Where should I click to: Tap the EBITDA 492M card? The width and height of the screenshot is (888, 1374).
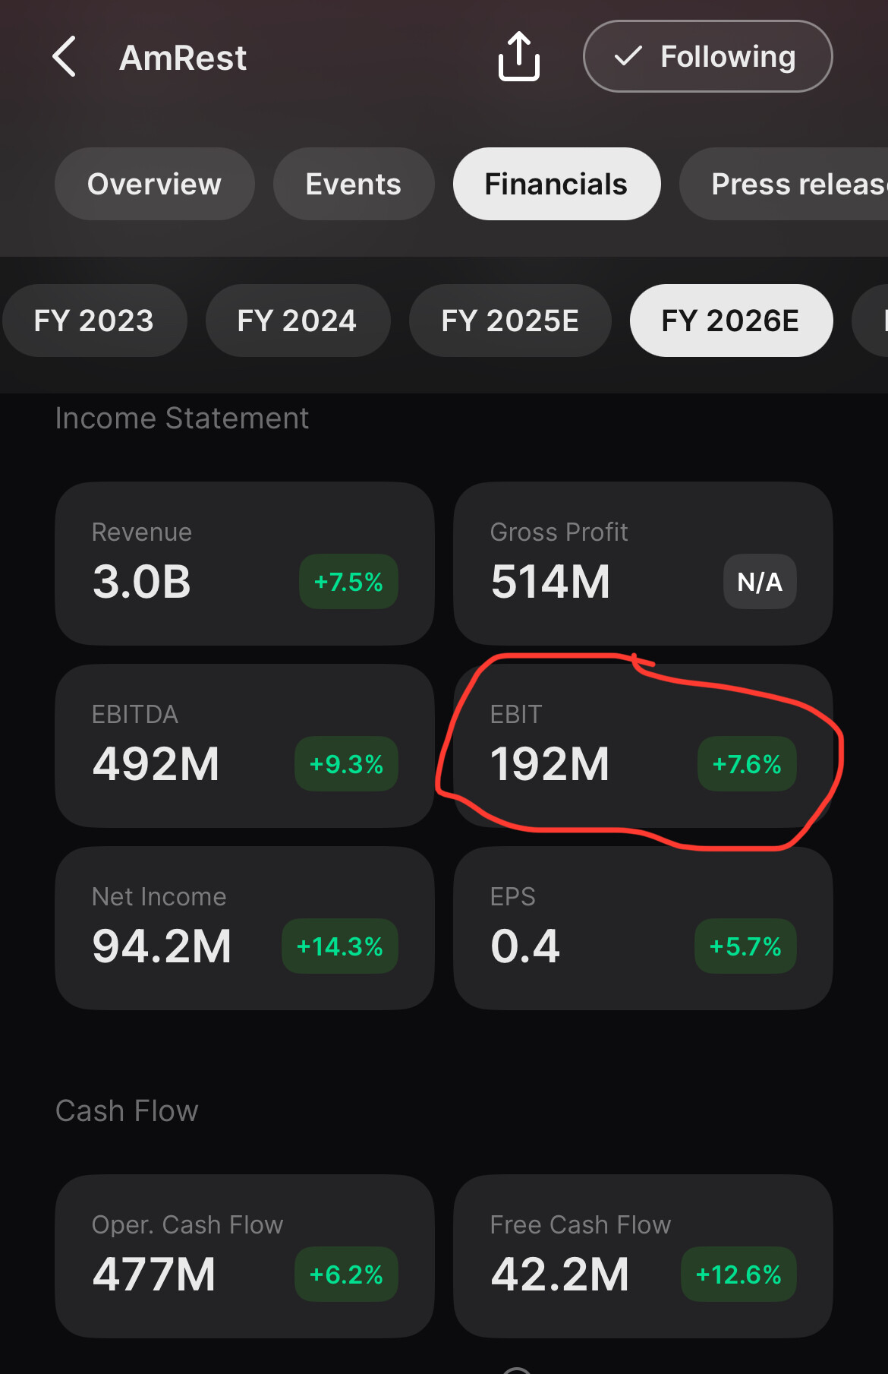(x=244, y=746)
